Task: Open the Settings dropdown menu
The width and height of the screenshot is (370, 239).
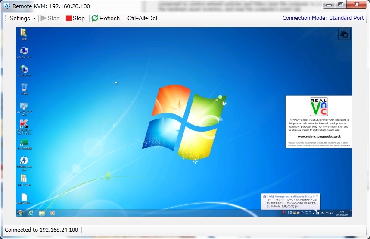Action: (x=22, y=18)
